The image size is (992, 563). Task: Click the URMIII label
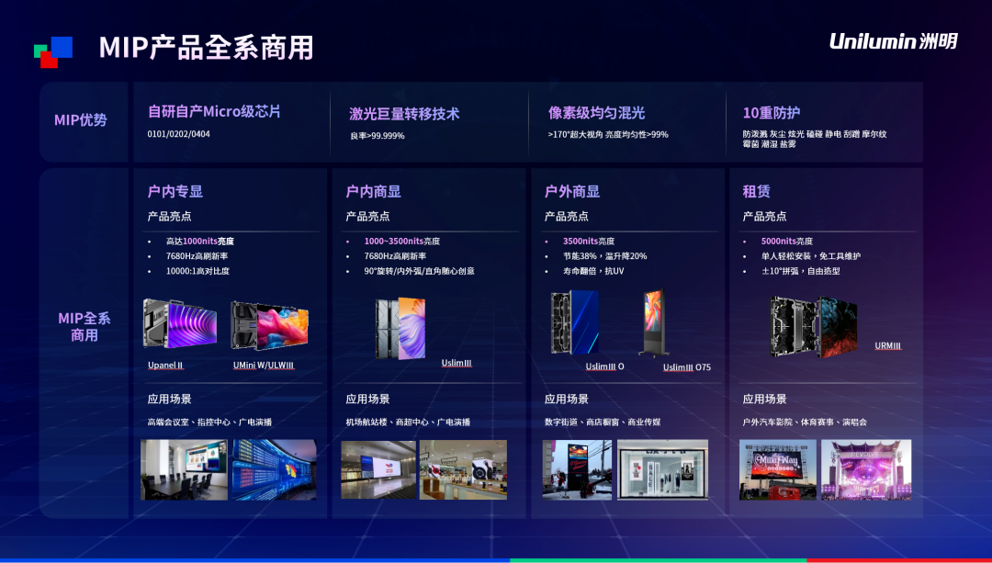point(888,345)
